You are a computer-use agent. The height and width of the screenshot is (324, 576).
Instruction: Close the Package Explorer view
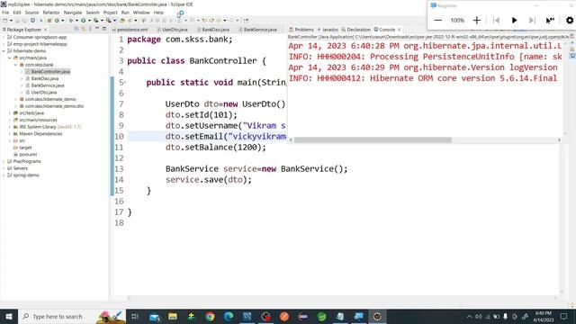click(45, 30)
